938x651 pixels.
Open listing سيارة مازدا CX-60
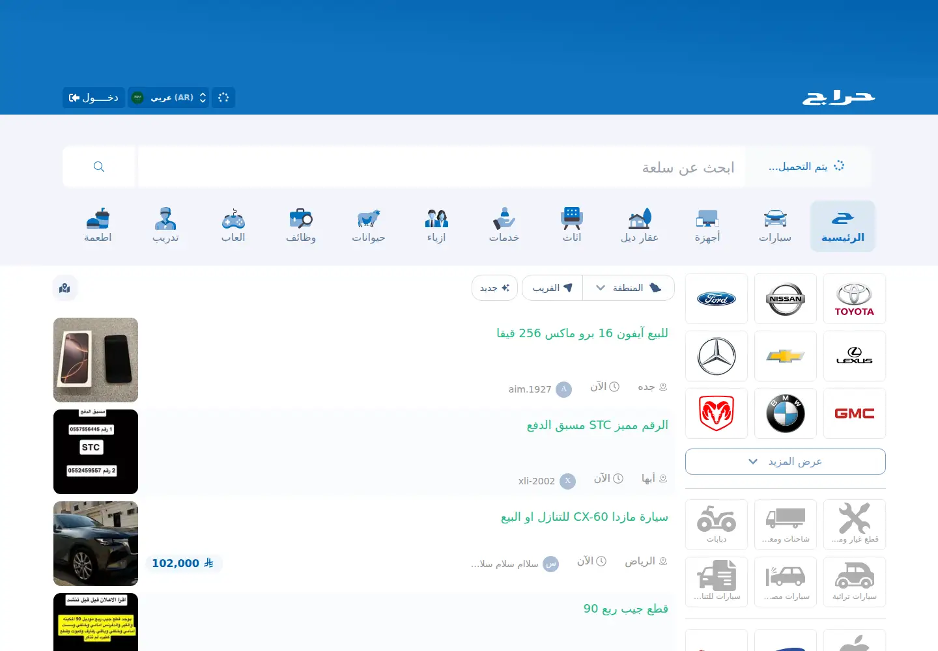[x=584, y=517]
